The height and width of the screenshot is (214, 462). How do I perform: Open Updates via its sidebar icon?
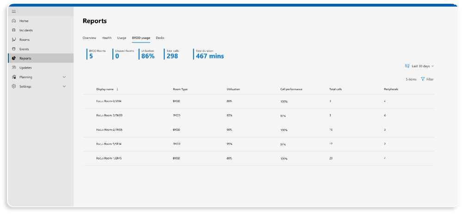[14, 67]
